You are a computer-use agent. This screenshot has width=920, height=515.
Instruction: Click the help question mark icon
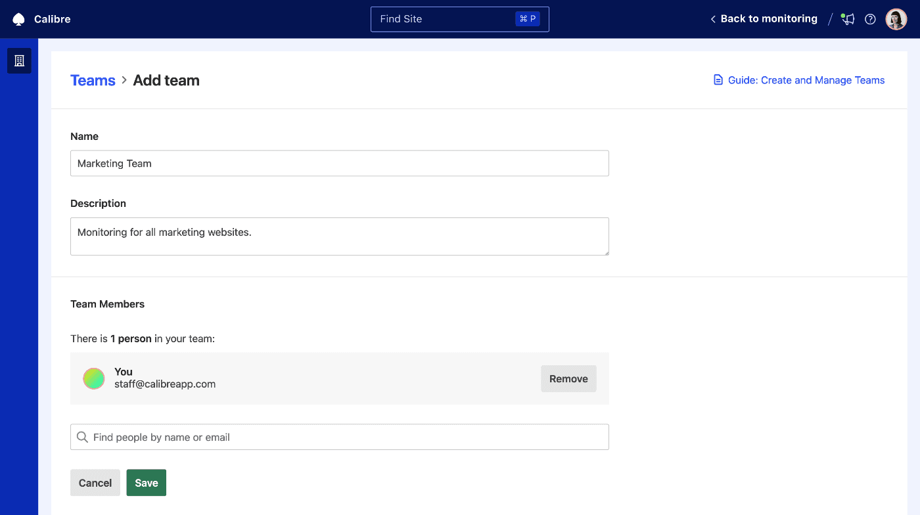[x=870, y=19]
